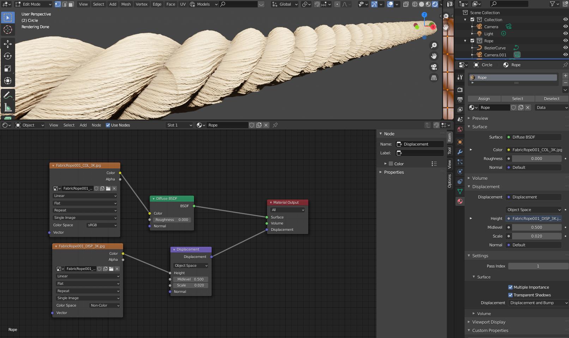Switch to face select mode
569x338 pixels.
tap(71, 4)
